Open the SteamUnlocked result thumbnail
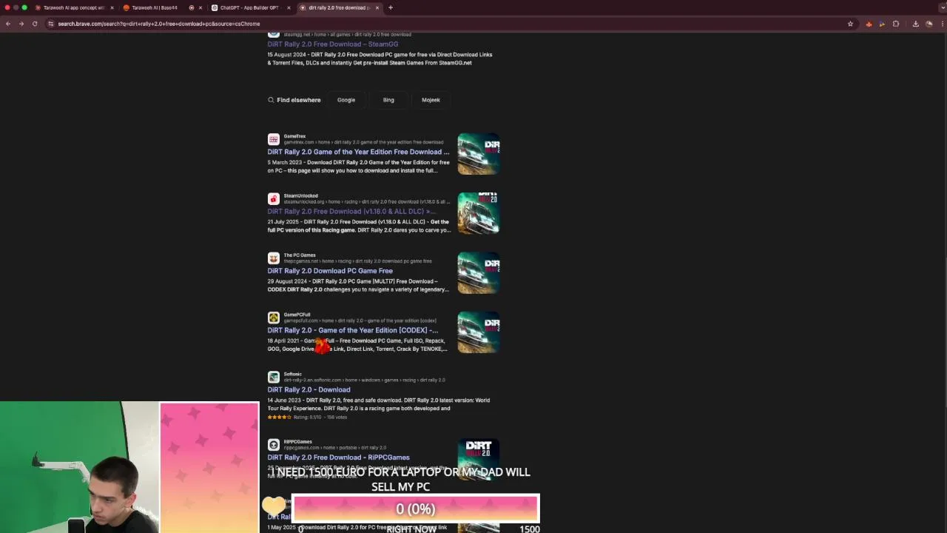Image resolution: width=947 pixels, height=533 pixels. [x=479, y=213]
